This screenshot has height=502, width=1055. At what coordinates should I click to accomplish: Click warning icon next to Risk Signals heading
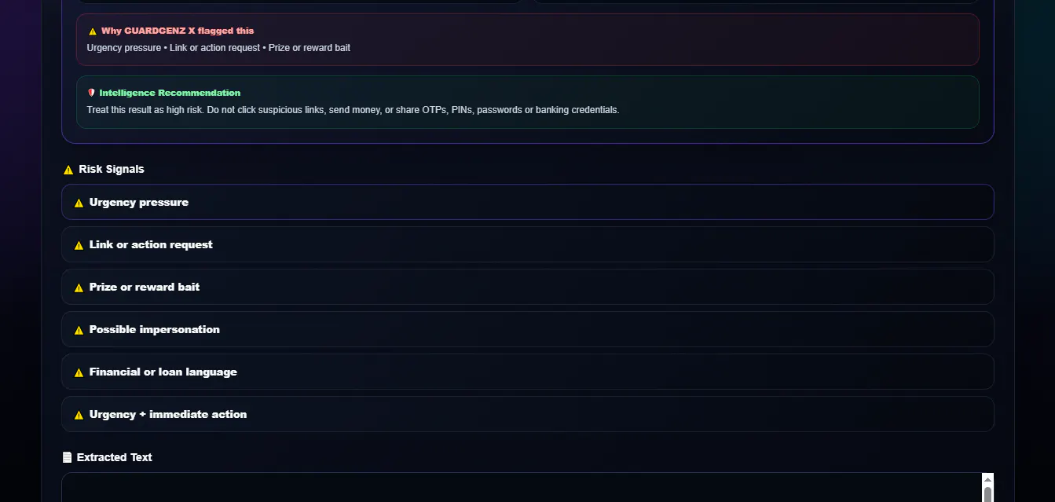(x=68, y=170)
